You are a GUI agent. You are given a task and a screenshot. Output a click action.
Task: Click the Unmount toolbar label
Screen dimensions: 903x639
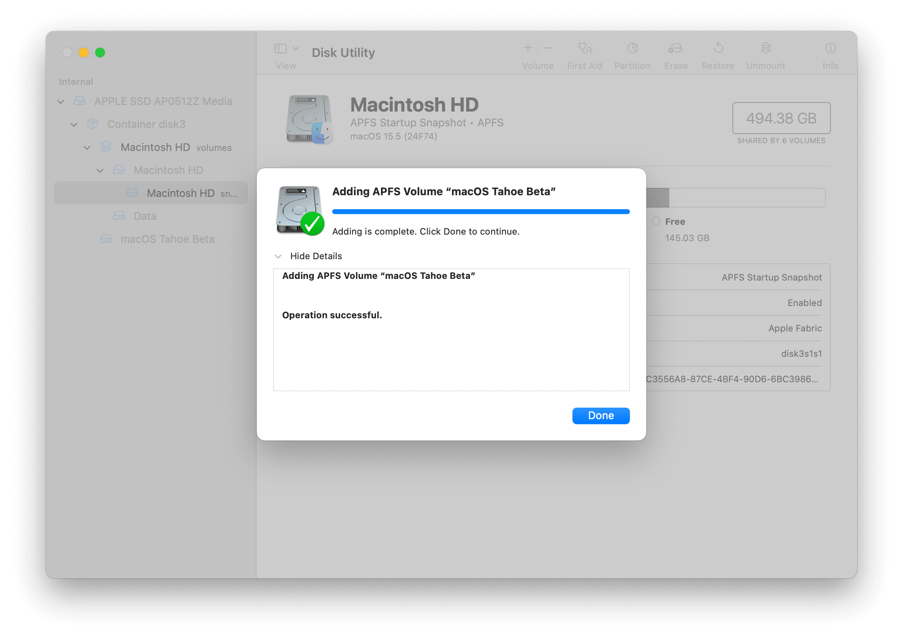click(766, 66)
